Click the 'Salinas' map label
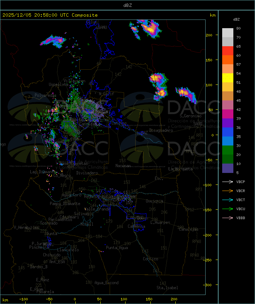The width and height of the screenshot is (255, 304). (82, 214)
